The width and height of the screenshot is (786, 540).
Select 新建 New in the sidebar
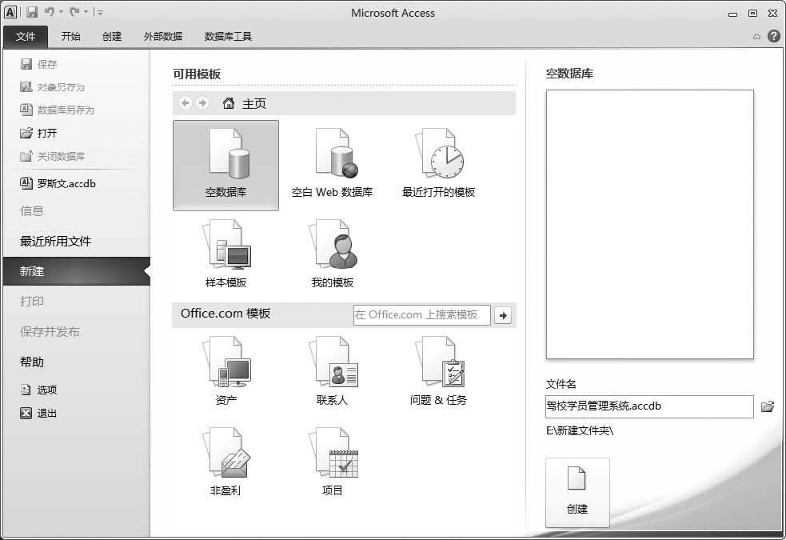[77, 271]
